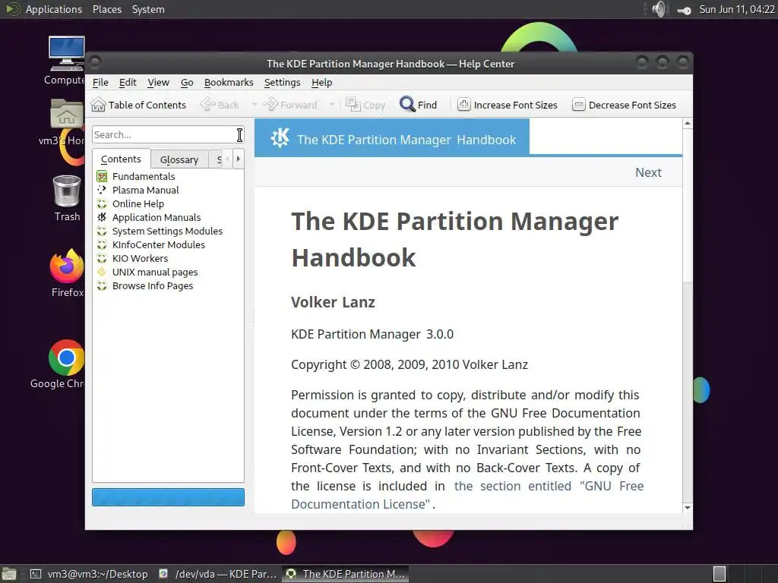The image size is (778, 583).
Task: Open the Places panel menu
Action: (106, 9)
